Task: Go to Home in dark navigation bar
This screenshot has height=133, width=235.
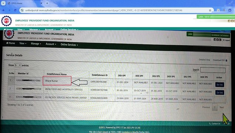Action: pyautogui.click(x=10, y=43)
